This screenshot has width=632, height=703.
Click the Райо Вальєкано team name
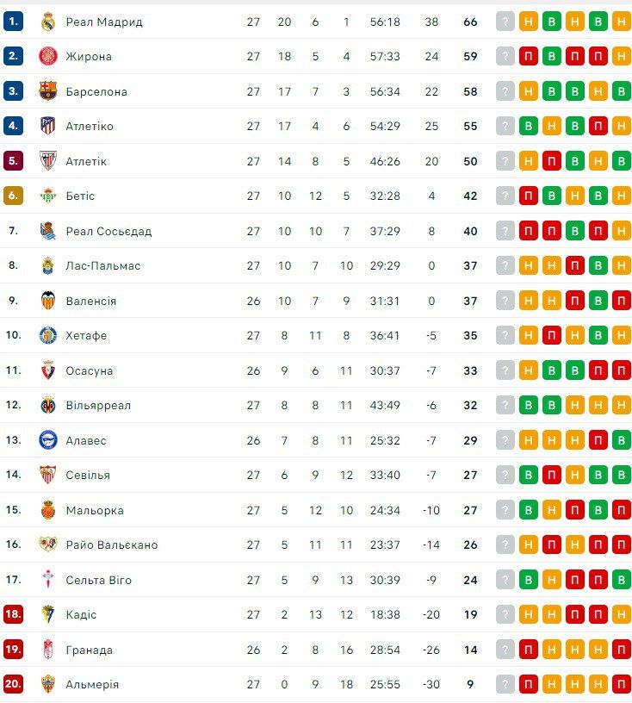point(111,544)
